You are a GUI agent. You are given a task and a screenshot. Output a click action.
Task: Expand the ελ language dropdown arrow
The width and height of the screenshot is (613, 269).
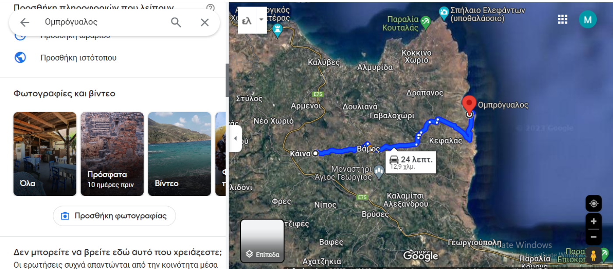click(x=261, y=20)
